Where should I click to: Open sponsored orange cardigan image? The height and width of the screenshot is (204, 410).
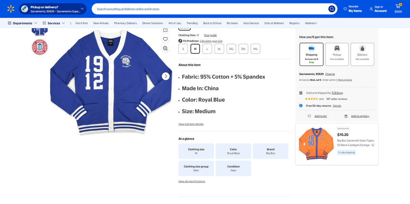point(316,144)
